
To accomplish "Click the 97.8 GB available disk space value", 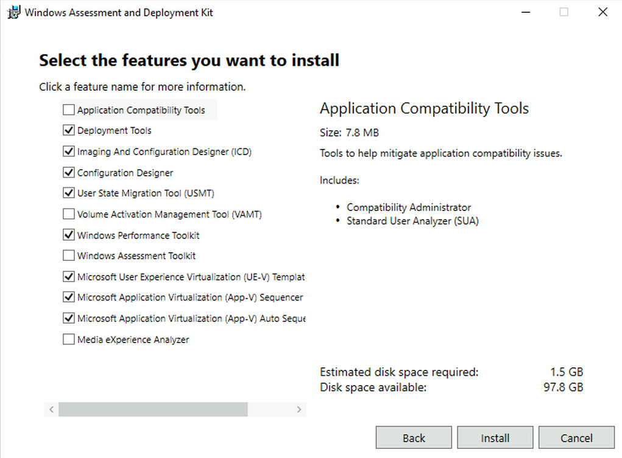I will tap(564, 387).
